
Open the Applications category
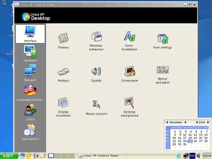coord(30,132)
